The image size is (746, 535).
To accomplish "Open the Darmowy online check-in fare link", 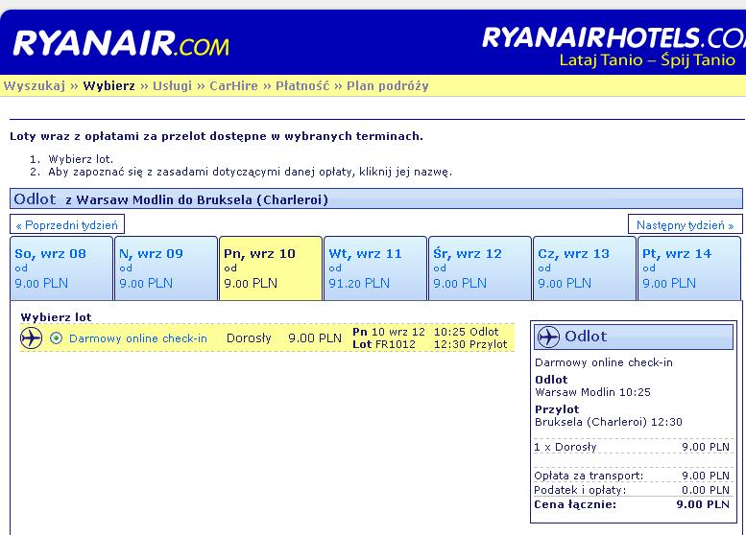I will coord(138,338).
